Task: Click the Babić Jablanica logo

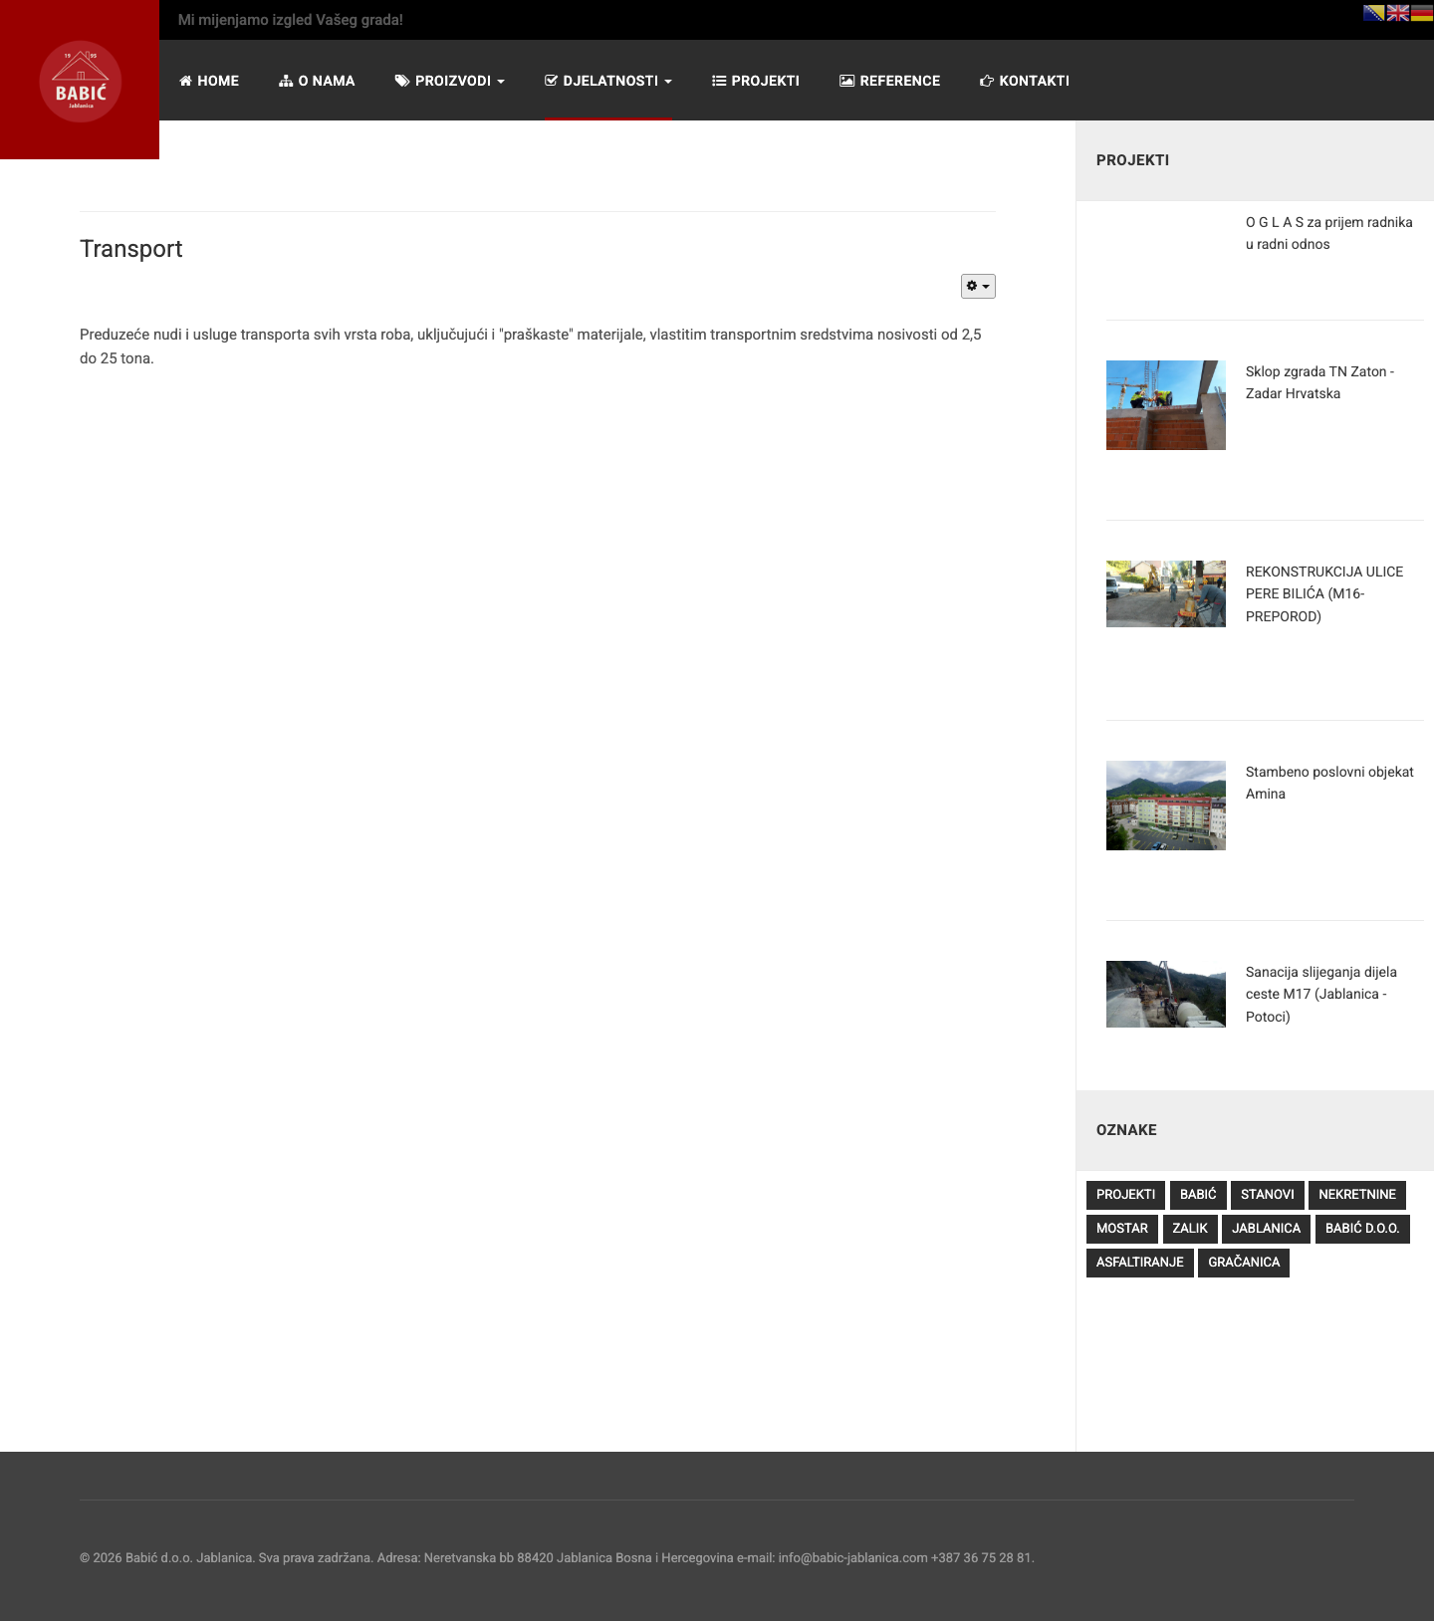Action: (x=81, y=82)
